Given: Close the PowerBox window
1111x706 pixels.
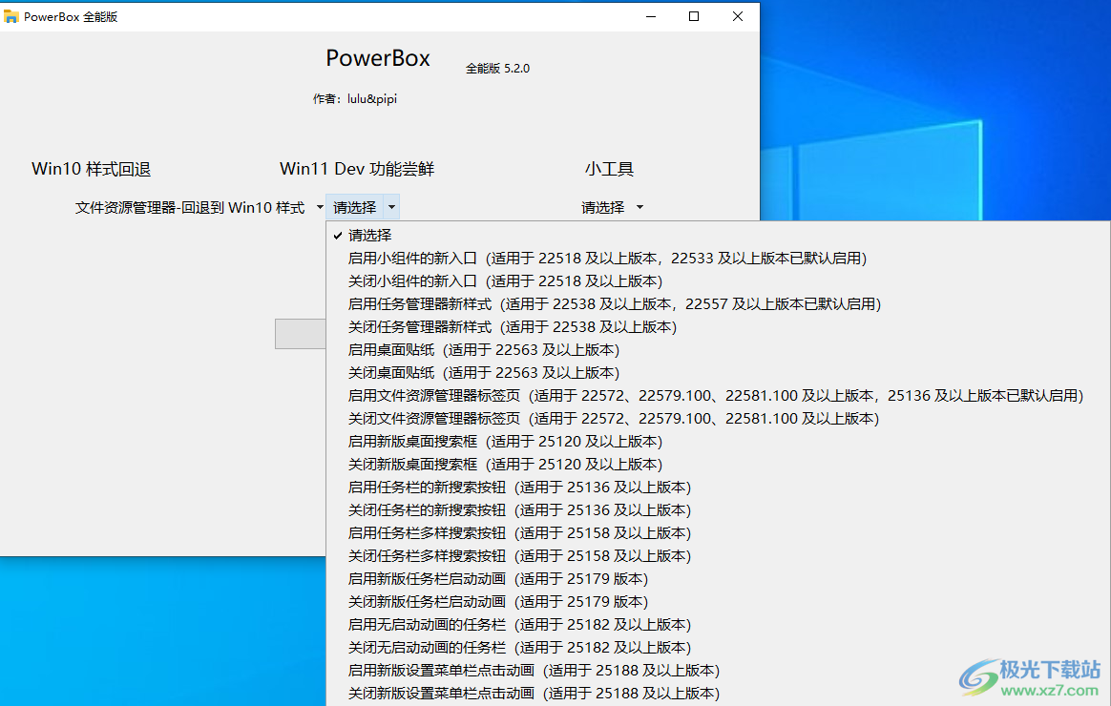Looking at the screenshot, I should (738, 16).
